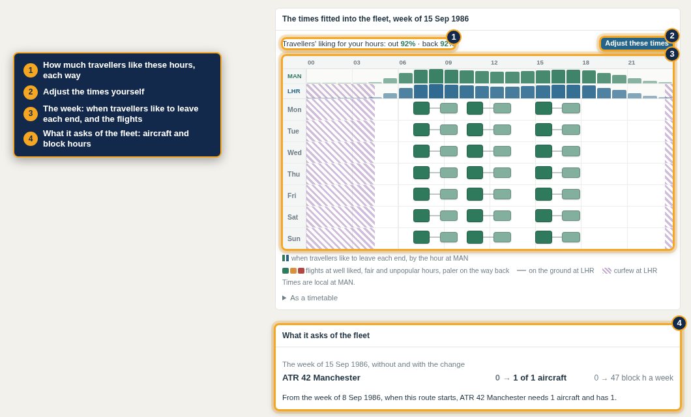Click the on the ground at LHR legend entry
The image size is (691, 417).
pos(555,271)
